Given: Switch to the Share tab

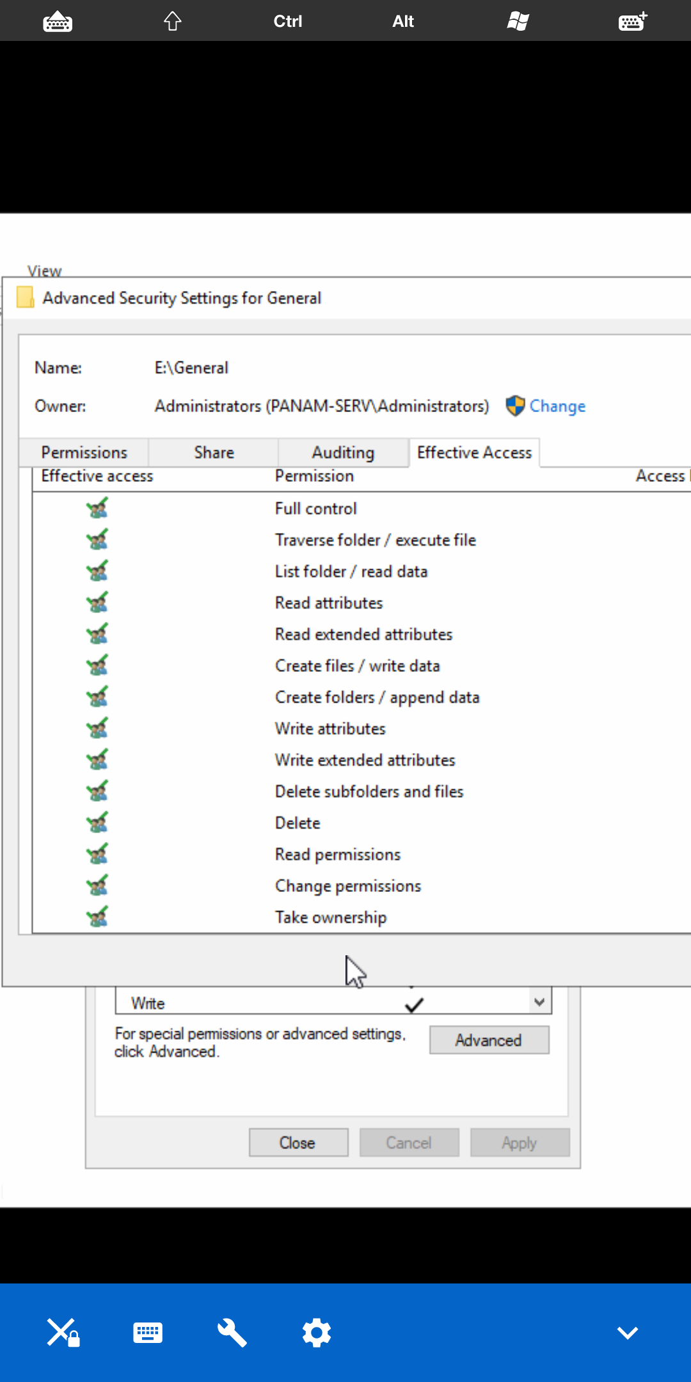Looking at the screenshot, I should tap(214, 452).
